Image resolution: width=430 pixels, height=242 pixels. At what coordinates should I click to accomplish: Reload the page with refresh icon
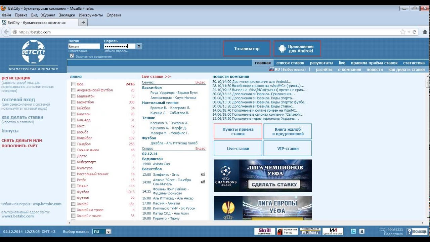click(415, 32)
